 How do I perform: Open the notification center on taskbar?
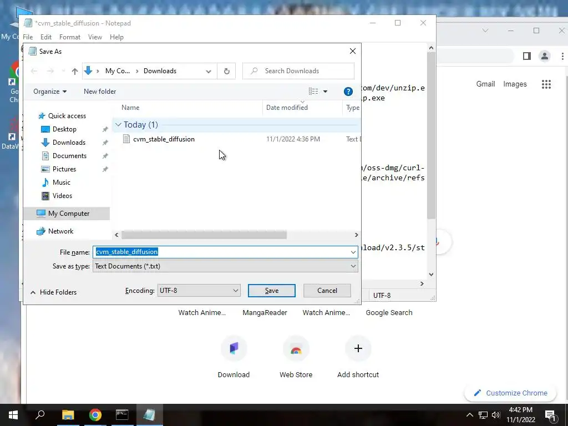click(x=551, y=415)
